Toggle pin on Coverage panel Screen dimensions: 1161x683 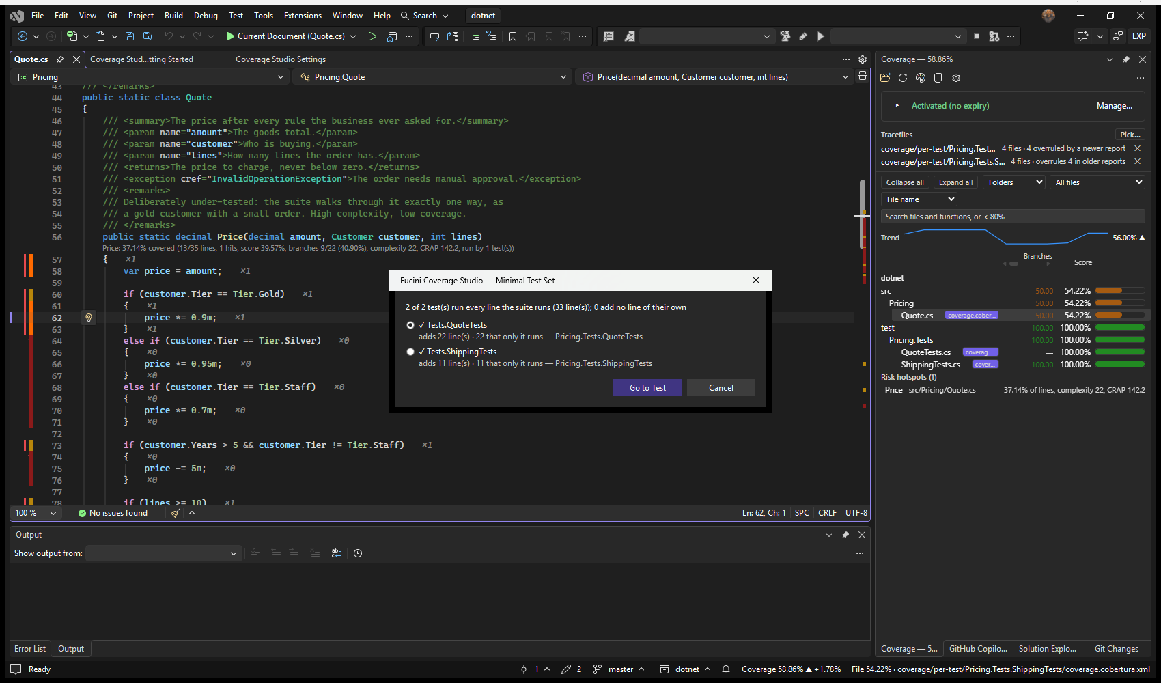click(1126, 59)
